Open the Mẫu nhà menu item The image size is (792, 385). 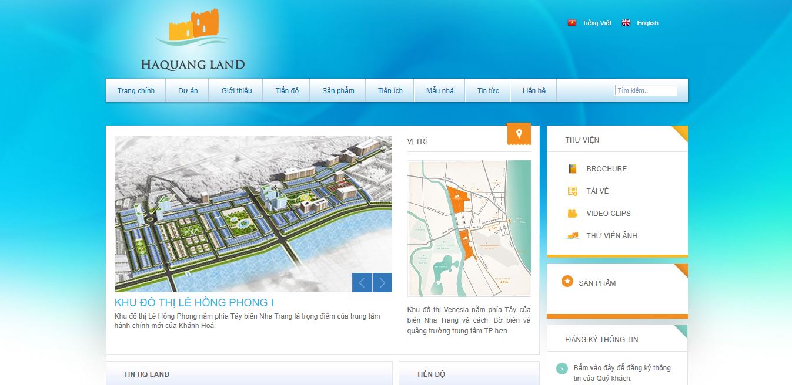(x=440, y=91)
